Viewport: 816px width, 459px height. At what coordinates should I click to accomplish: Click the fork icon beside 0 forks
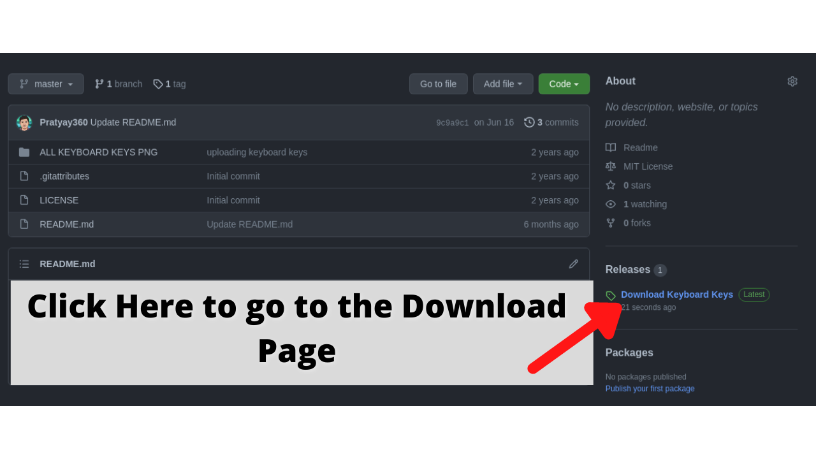coord(611,223)
